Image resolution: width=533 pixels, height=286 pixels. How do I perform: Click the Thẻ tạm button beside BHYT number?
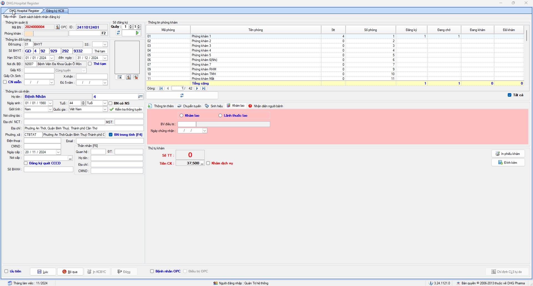point(100,51)
